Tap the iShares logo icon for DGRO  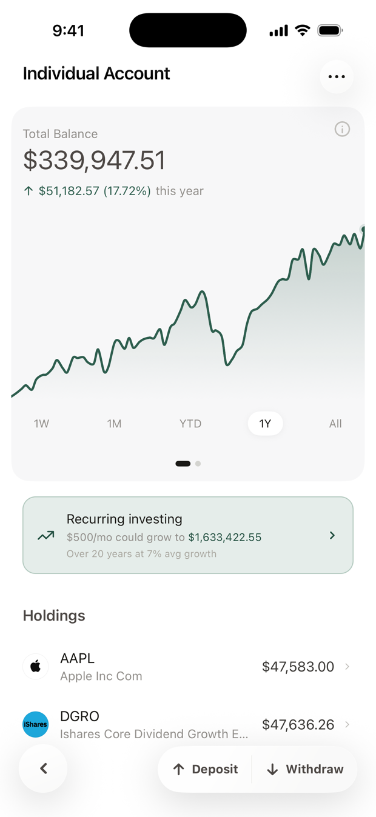[36, 724]
